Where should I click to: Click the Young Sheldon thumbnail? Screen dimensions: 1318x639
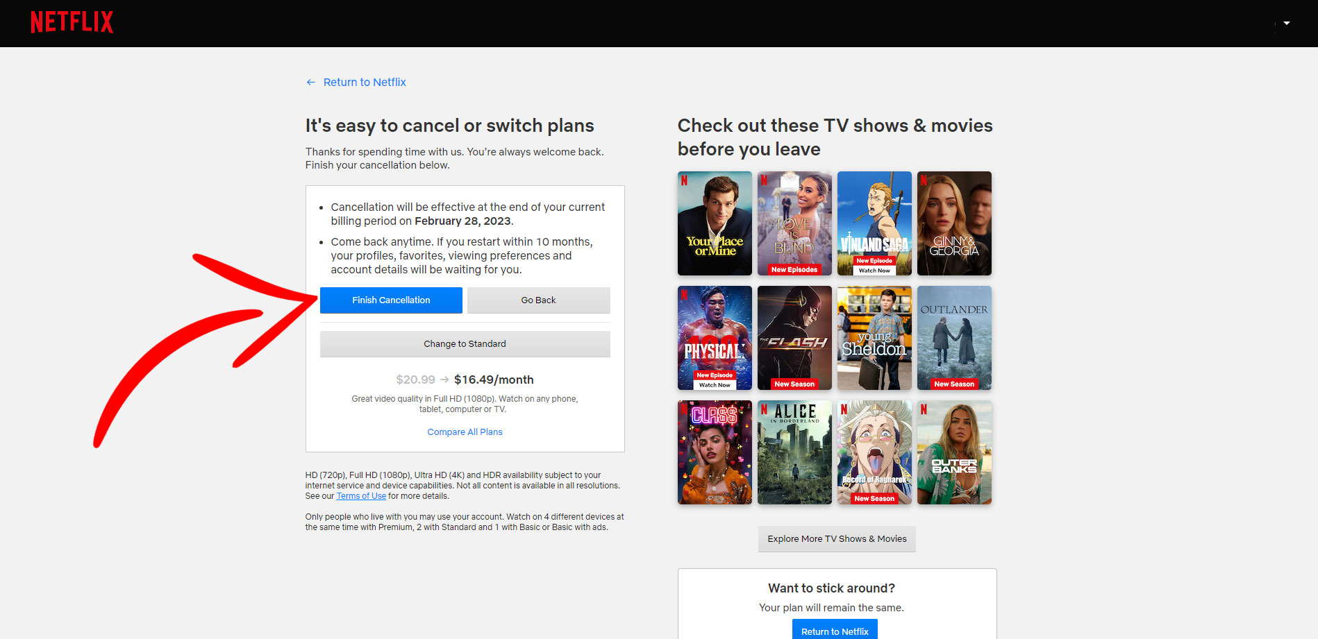point(874,338)
